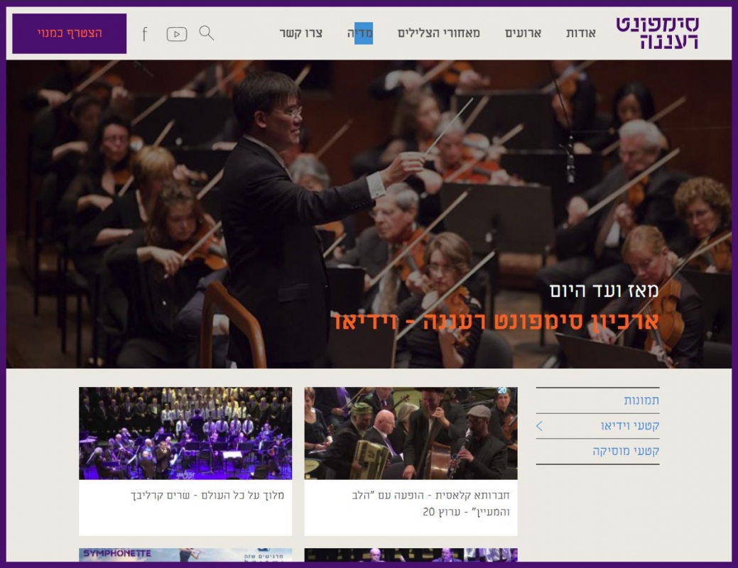Viewport: 738px width, 568px height.
Task: Open the klezmer band video thumbnail
Action: click(411, 433)
